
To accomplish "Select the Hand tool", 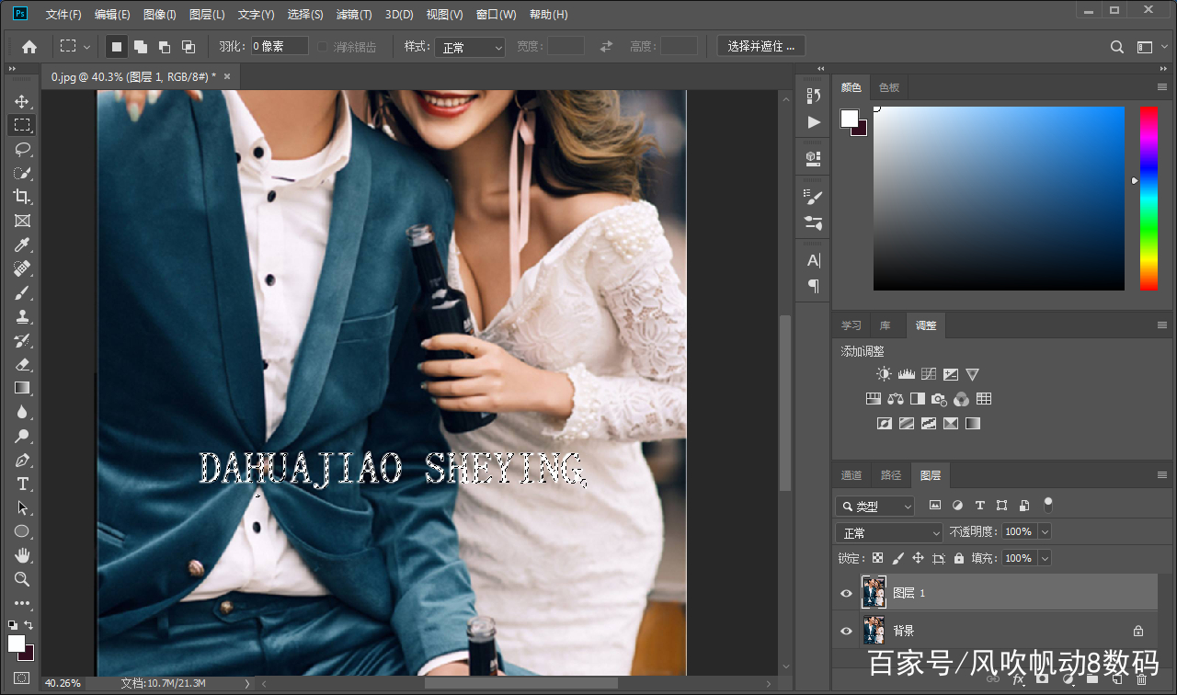I will point(22,555).
